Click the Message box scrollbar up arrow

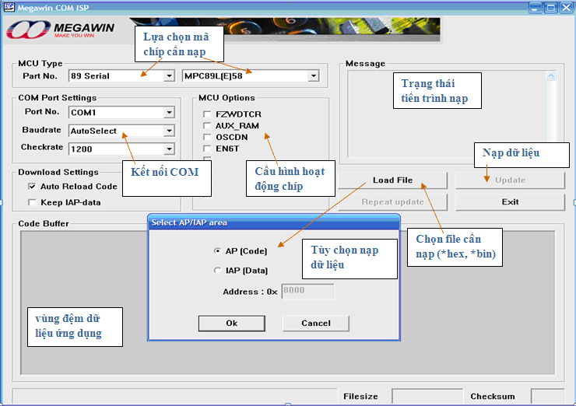(x=551, y=76)
